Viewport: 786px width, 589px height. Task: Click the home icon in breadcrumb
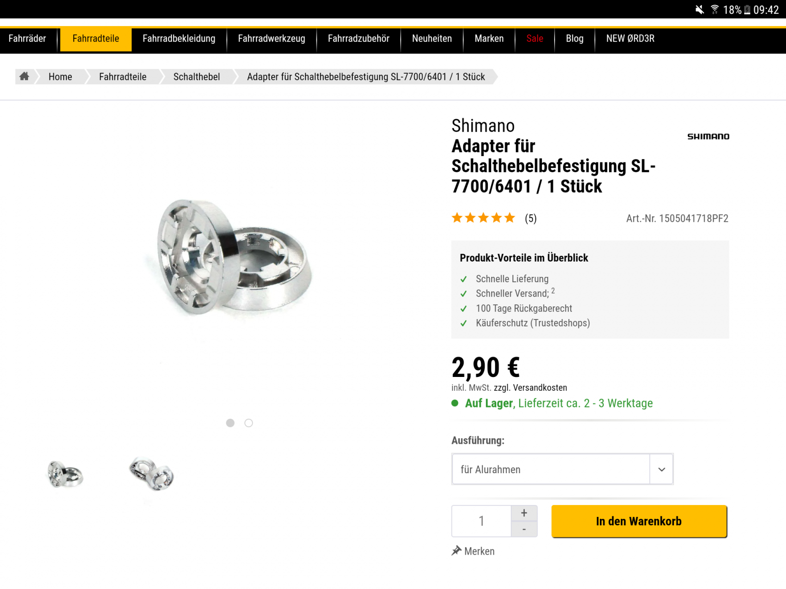pos(24,76)
